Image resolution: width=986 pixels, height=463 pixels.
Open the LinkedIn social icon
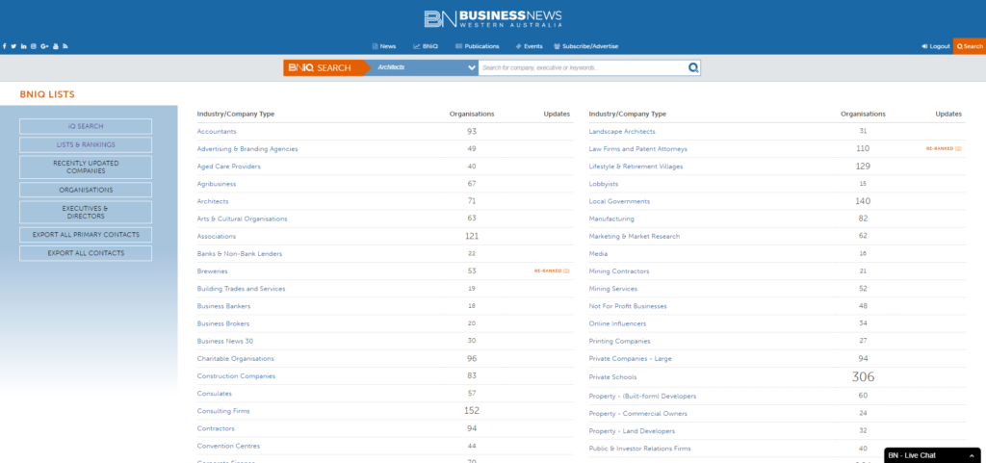[x=24, y=46]
